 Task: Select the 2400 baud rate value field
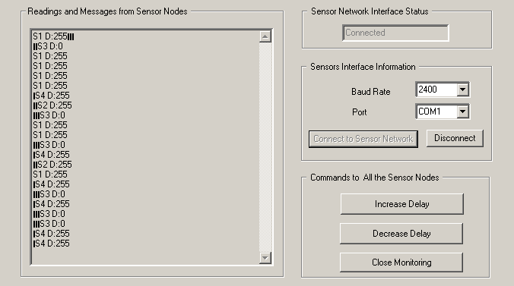[436, 90]
